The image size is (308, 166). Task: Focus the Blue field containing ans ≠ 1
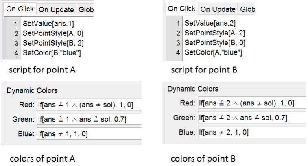88,133
